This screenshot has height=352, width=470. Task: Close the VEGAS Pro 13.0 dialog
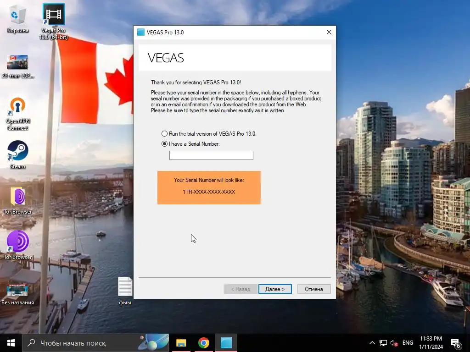click(329, 32)
